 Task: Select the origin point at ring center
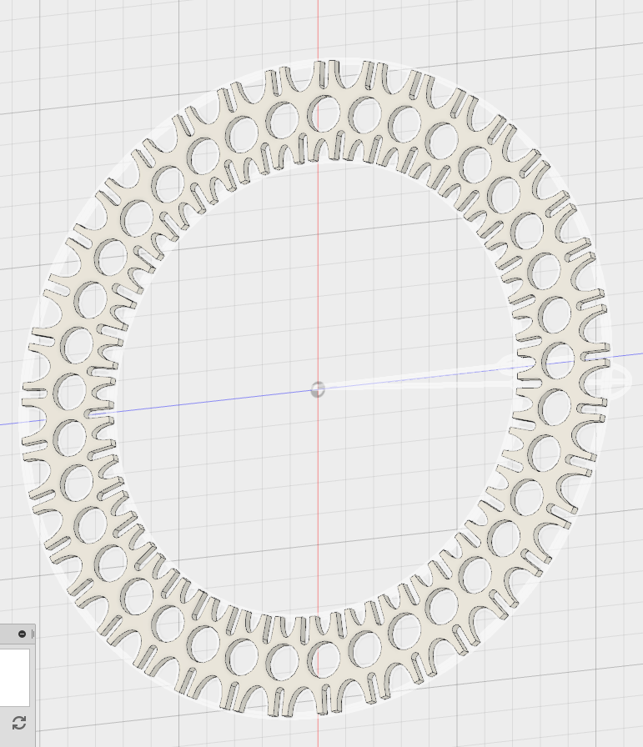(318, 389)
